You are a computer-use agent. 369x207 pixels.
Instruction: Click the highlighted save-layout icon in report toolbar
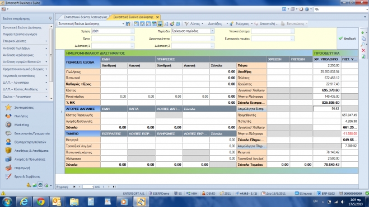[160, 23]
